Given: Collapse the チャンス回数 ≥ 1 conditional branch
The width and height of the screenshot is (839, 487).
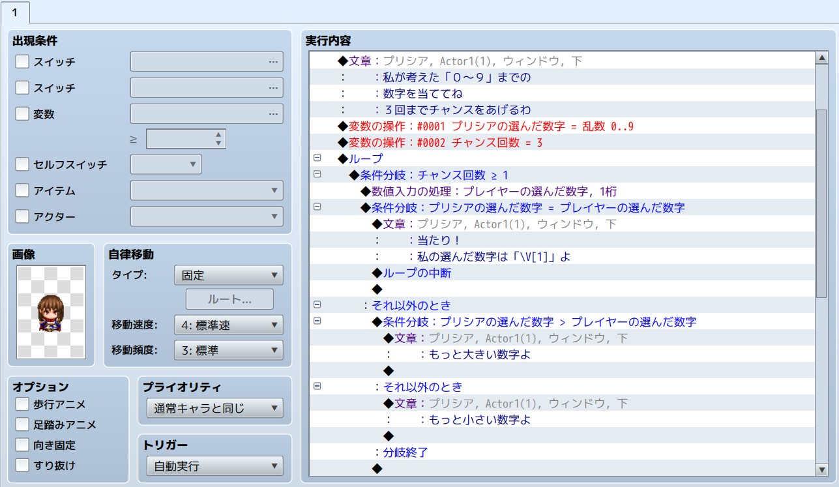Looking at the screenshot, I should pos(317,174).
